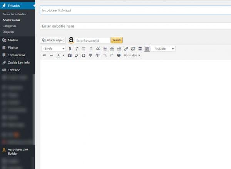Open Contacto in the sidebar
Screen dimensions: 231x169
click(x=17, y=70)
